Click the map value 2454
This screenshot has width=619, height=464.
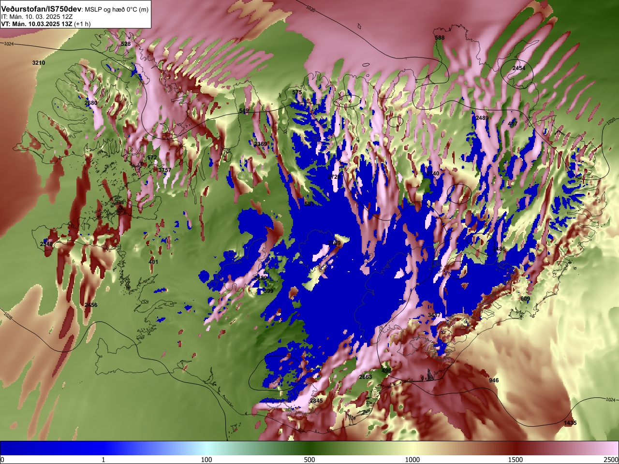[x=518, y=68]
